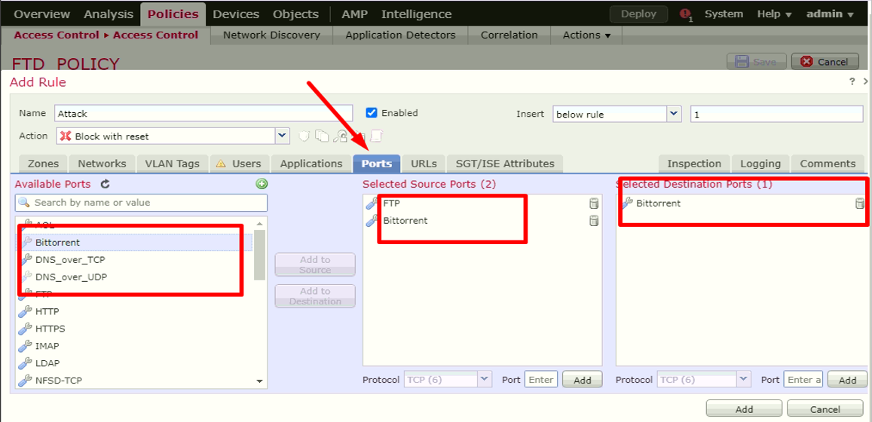This screenshot has height=422, width=872.
Task: Open the Action dropdown Block with reset
Action: point(282,136)
